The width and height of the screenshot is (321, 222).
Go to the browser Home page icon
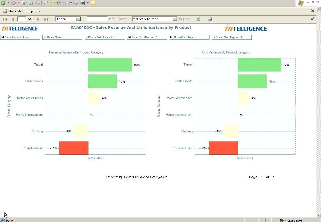[x=37, y=3]
